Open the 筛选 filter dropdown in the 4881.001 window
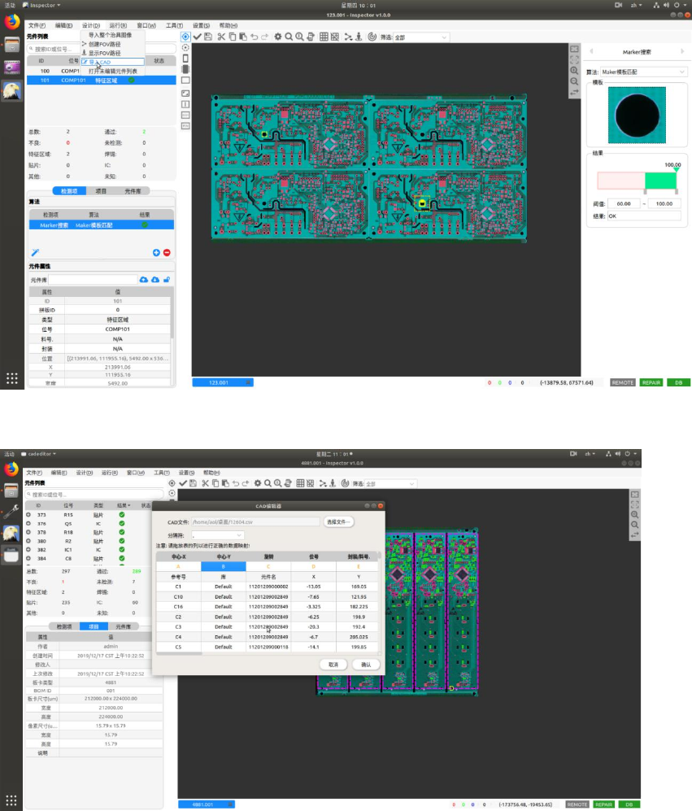The width and height of the screenshot is (692, 811). [x=390, y=484]
